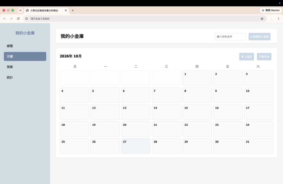Open a new tab with plus icon

(x=73, y=10)
